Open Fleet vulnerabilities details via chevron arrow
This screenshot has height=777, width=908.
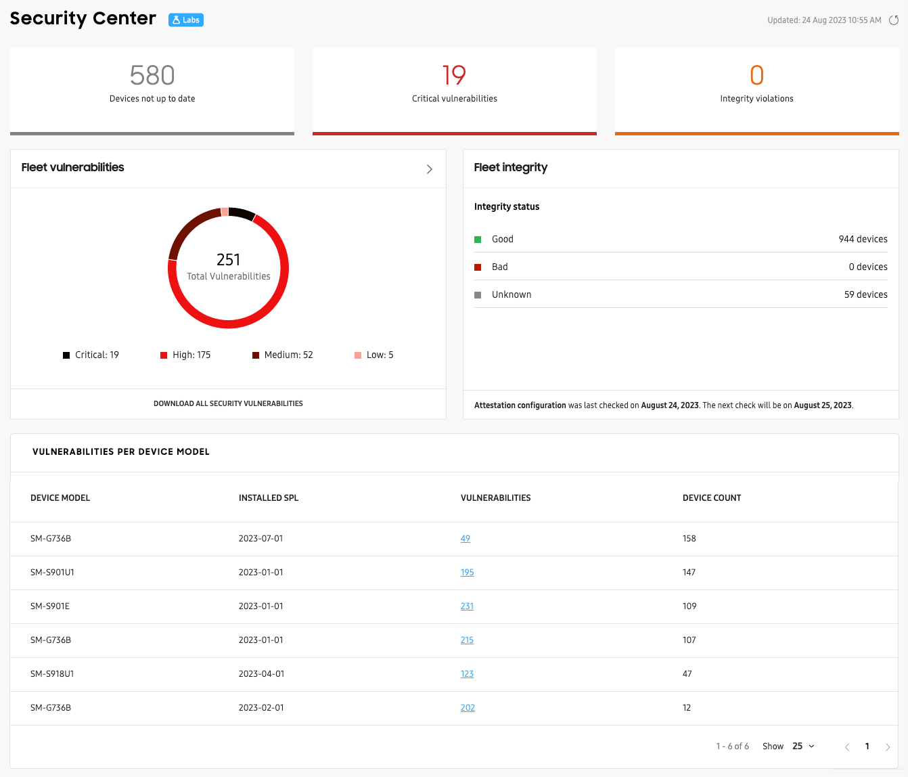click(429, 169)
